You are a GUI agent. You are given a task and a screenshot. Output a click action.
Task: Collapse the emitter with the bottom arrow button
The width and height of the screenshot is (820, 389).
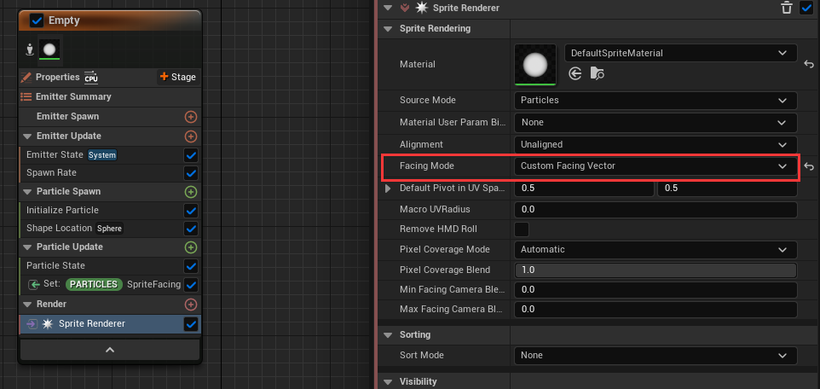click(110, 350)
